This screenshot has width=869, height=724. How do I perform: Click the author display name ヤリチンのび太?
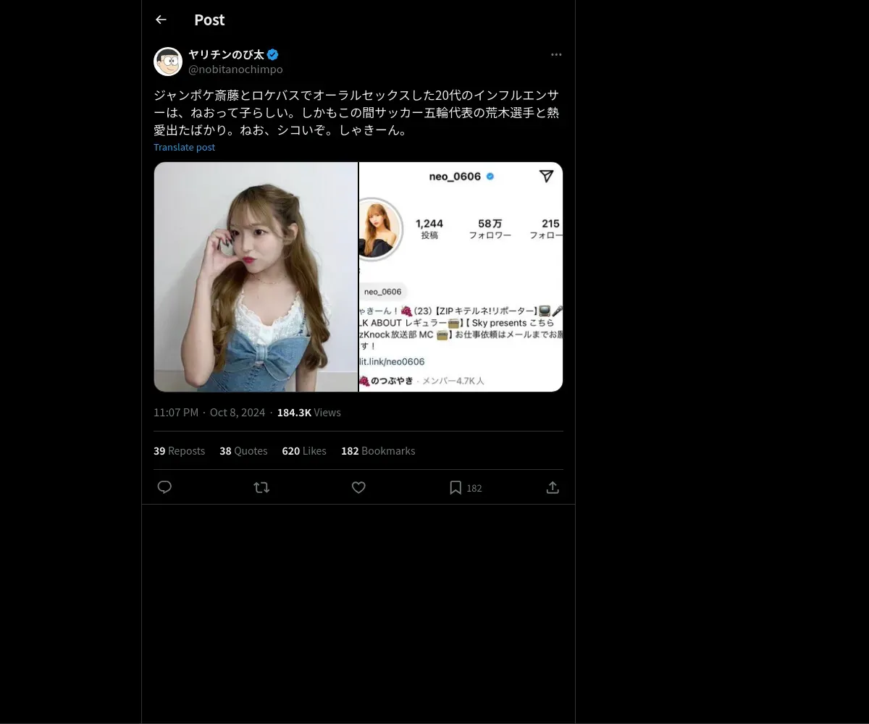(226, 54)
